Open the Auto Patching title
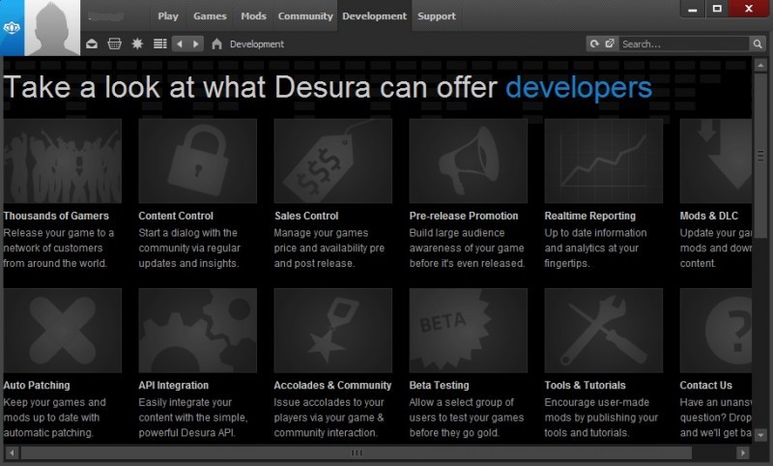This screenshot has width=773, height=466. [x=37, y=385]
